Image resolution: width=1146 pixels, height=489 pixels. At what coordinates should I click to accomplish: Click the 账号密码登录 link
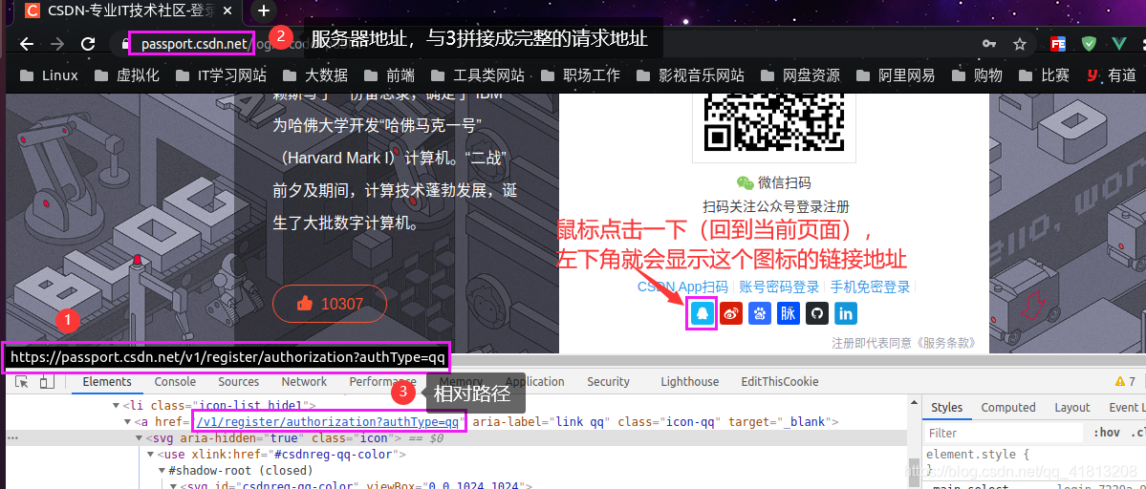tap(779, 287)
